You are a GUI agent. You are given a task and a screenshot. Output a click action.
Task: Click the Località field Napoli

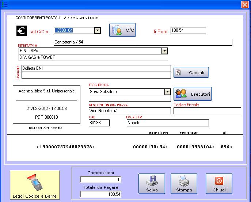tap(168, 123)
